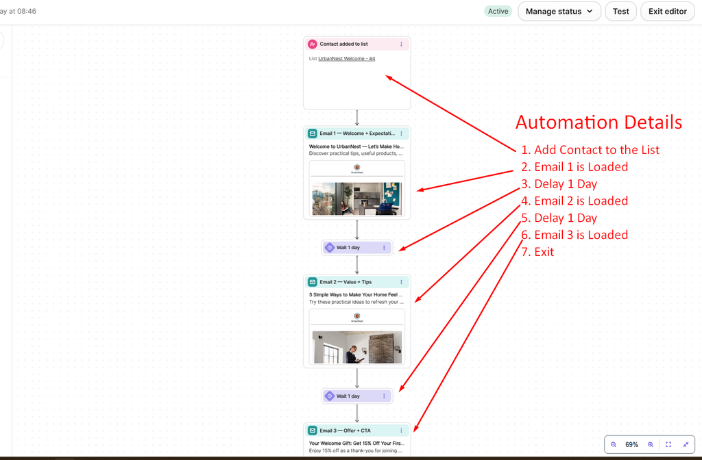Click the fit-to-screen icon
The width and height of the screenshot is (702, 460).
pyautogui.click(x=668, y=444)
